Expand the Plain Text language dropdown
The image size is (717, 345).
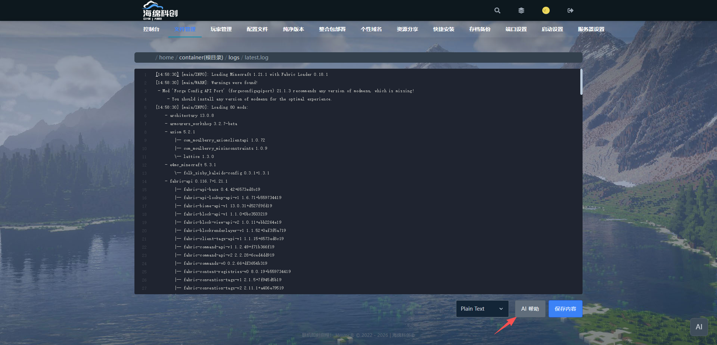click(x=482, y=309)
